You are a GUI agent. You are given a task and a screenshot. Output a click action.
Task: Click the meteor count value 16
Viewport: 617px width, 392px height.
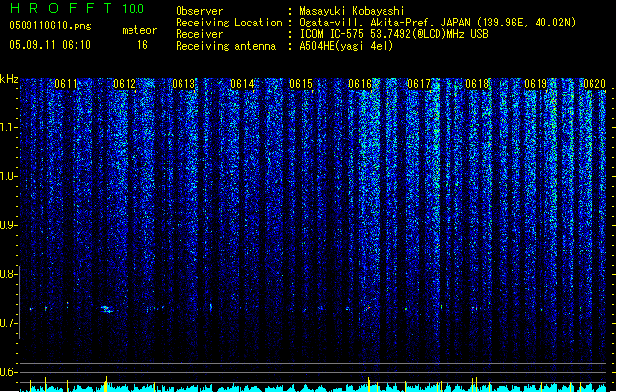pyautogui.click(x=142, y=45)
